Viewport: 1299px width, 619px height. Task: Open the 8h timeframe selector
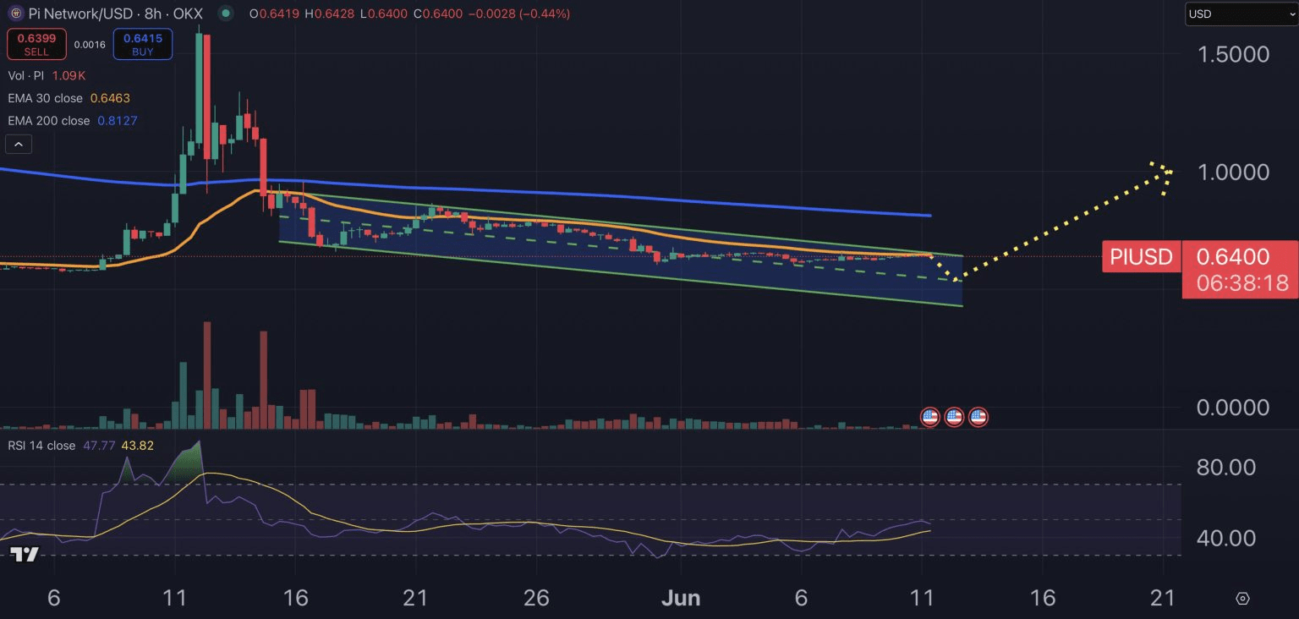(154, 14)
